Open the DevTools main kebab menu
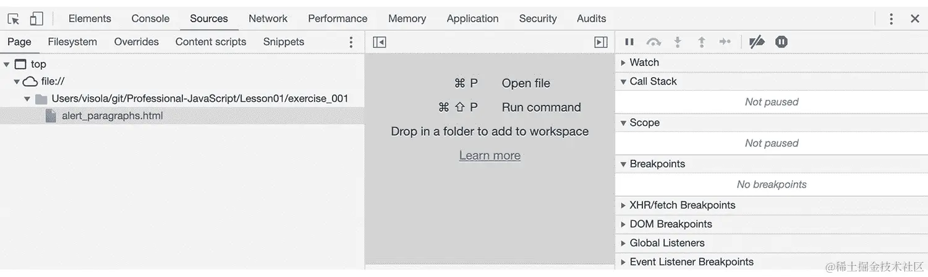928x277 pixels. click(891, 19)
